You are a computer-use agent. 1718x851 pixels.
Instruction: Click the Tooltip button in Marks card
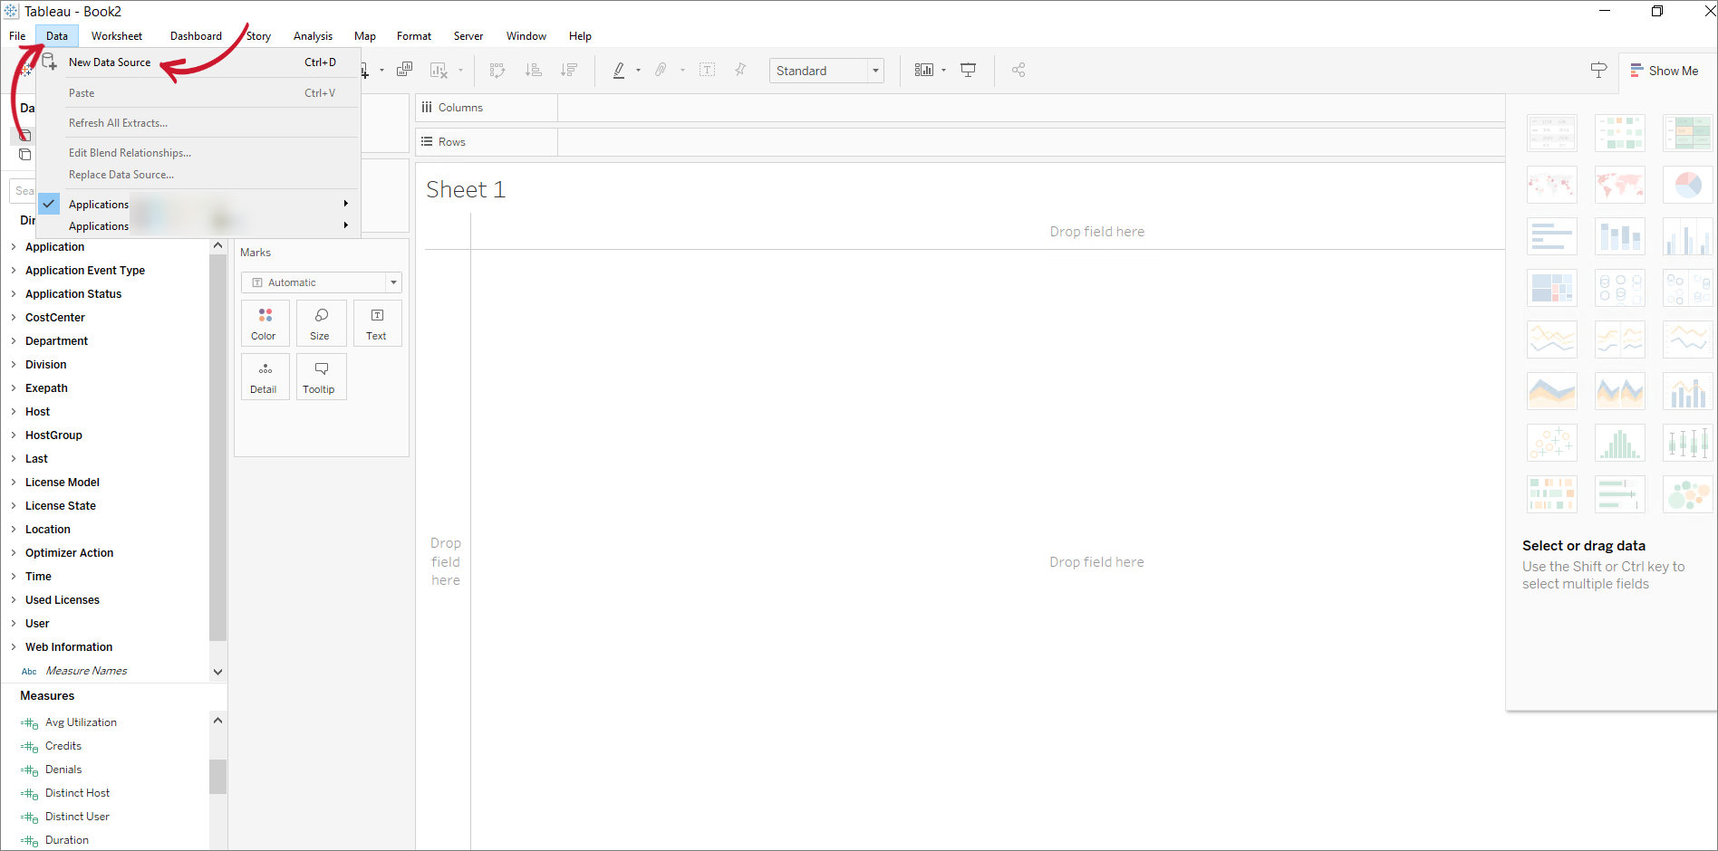click(x=321, y=377)
